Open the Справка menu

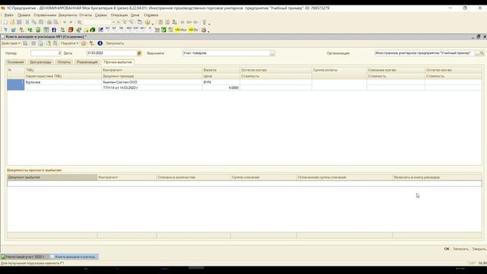pyautogui.click(x=151, y=15)
